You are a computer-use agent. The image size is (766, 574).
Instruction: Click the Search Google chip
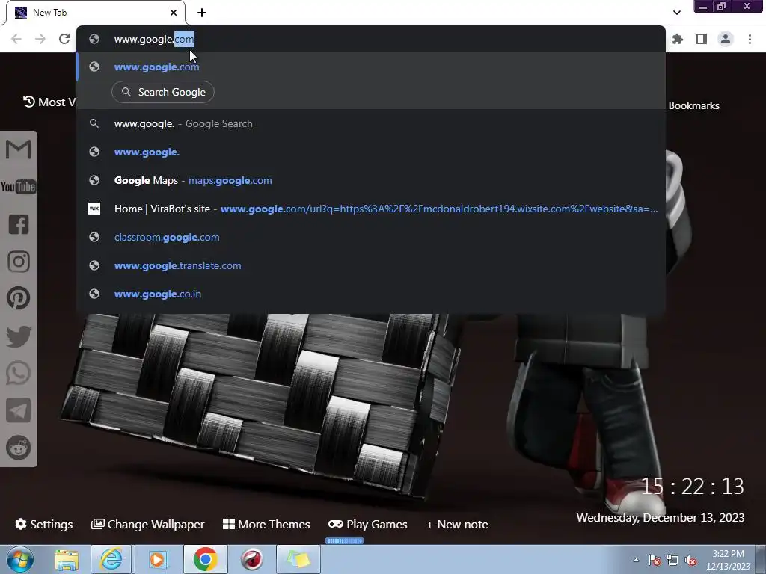tap(162, 92)
